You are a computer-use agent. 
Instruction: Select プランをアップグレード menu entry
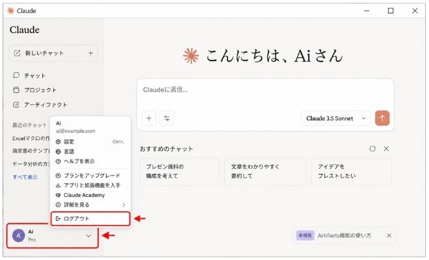point(90,175)
